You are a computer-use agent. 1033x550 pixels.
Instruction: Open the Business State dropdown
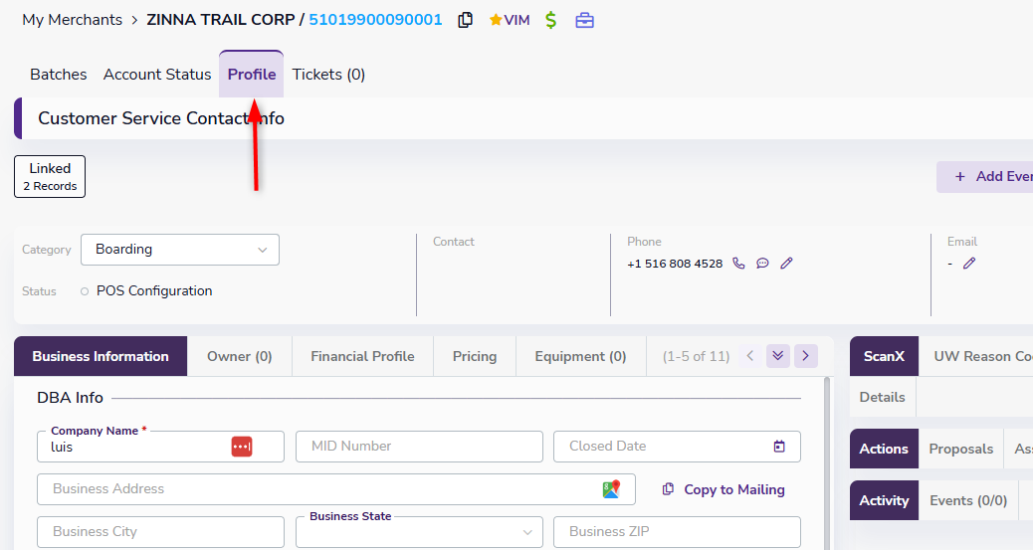(419, 532)
